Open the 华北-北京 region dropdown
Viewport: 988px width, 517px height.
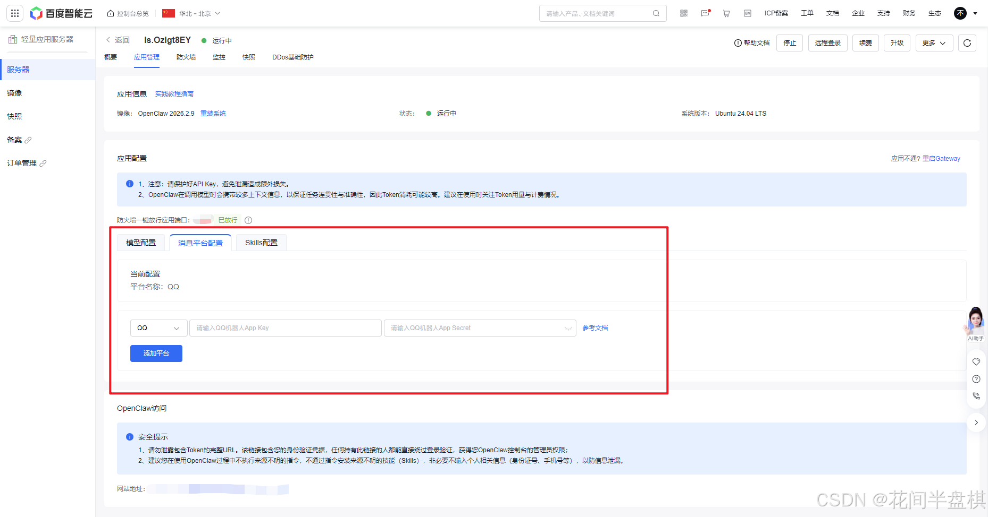[191, 13]
